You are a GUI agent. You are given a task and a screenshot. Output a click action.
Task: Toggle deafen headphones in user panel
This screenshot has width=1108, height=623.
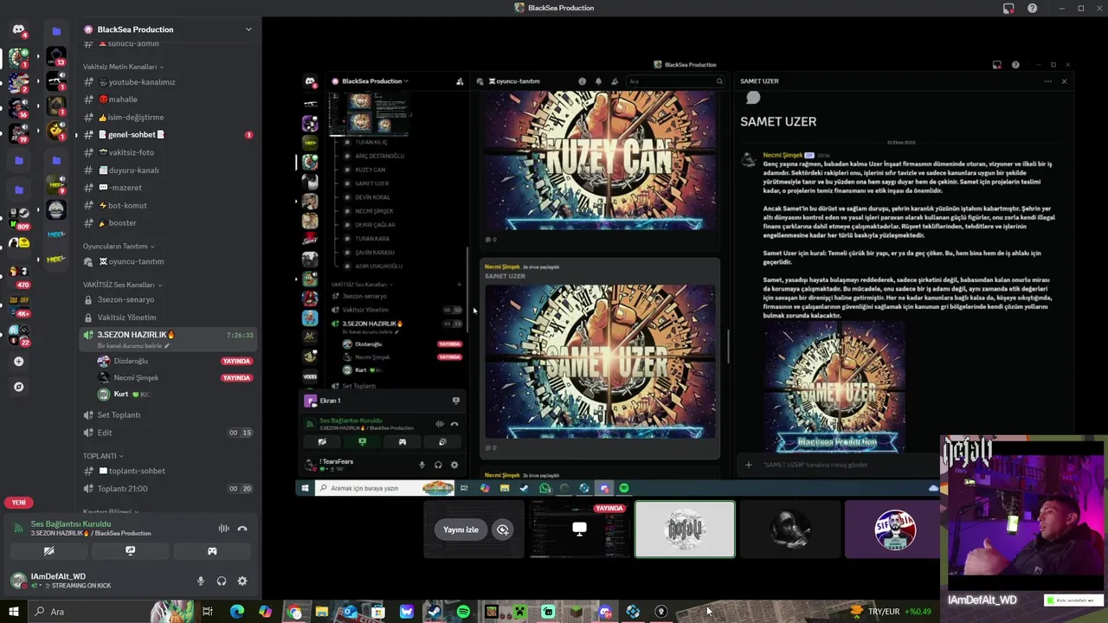tap(222, 581)
